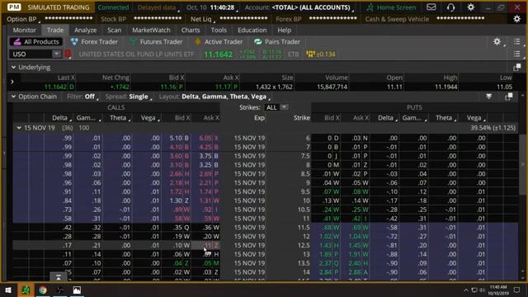The width and height of the screenshot is (528, 297).
Task: Change the Spread: Single setting
Action: (x=129, y=97)
